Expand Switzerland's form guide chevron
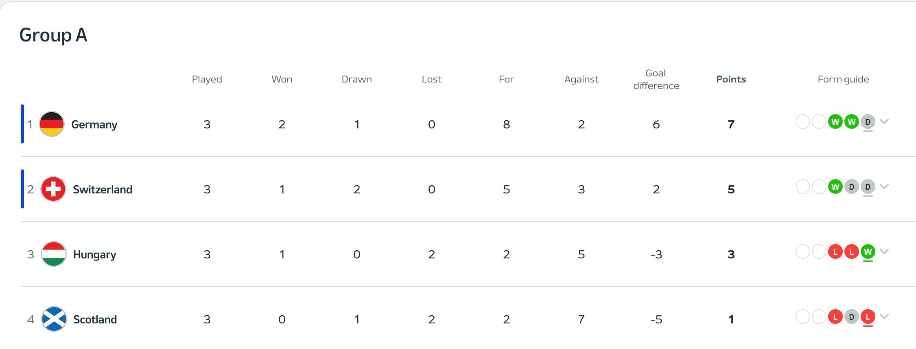The width and height of the screenshot is (916, 349). (884, 186)
